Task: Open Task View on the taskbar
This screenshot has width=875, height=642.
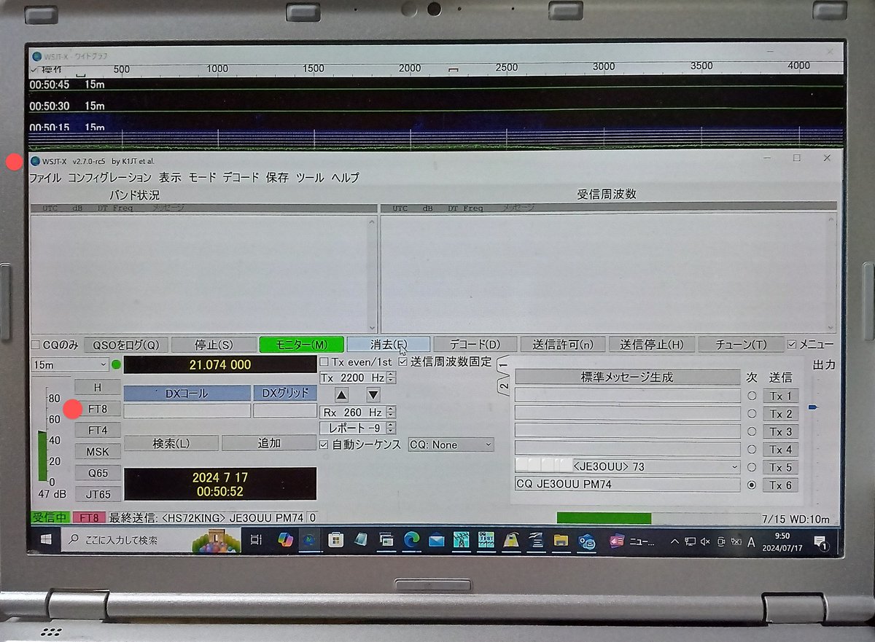Action: (x=256, y=540)
